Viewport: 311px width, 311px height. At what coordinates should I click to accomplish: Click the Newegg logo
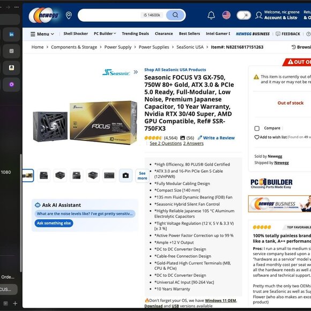[44, 15]
